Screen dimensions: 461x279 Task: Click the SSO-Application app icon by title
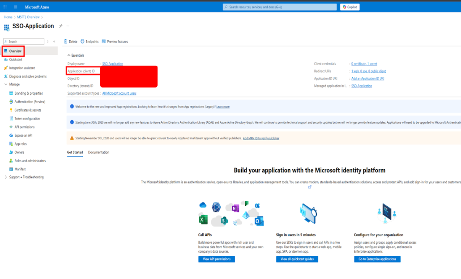6,28
